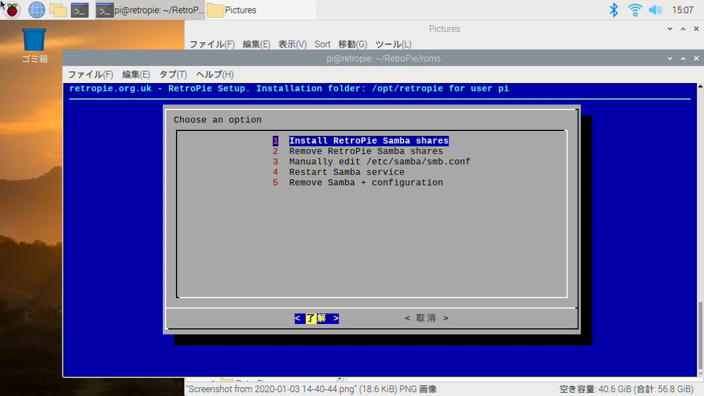Open タブ(T) menu in terminal window

173,74
